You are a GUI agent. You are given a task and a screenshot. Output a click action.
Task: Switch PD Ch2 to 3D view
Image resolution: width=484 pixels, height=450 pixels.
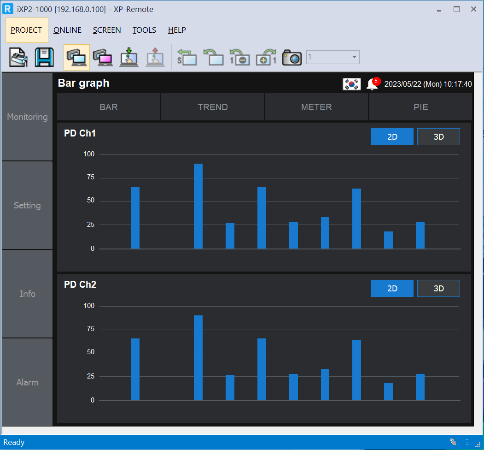[438, 288]
